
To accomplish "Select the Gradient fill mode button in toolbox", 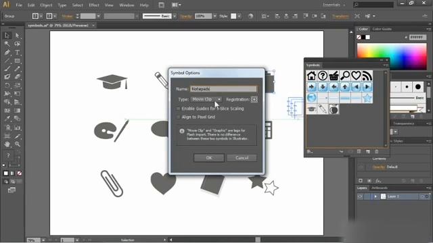I will tap(12, 173).
